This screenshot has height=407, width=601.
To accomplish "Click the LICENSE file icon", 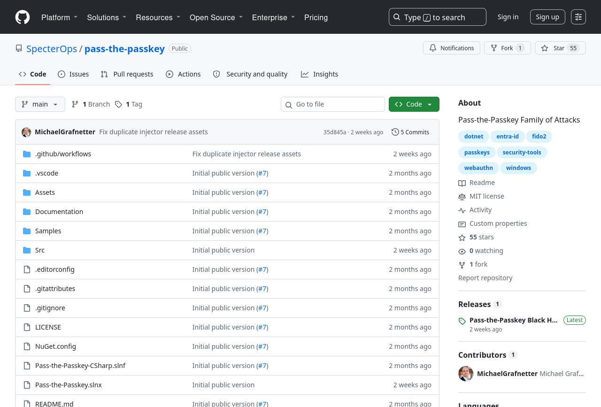I will tap(27, 327).
